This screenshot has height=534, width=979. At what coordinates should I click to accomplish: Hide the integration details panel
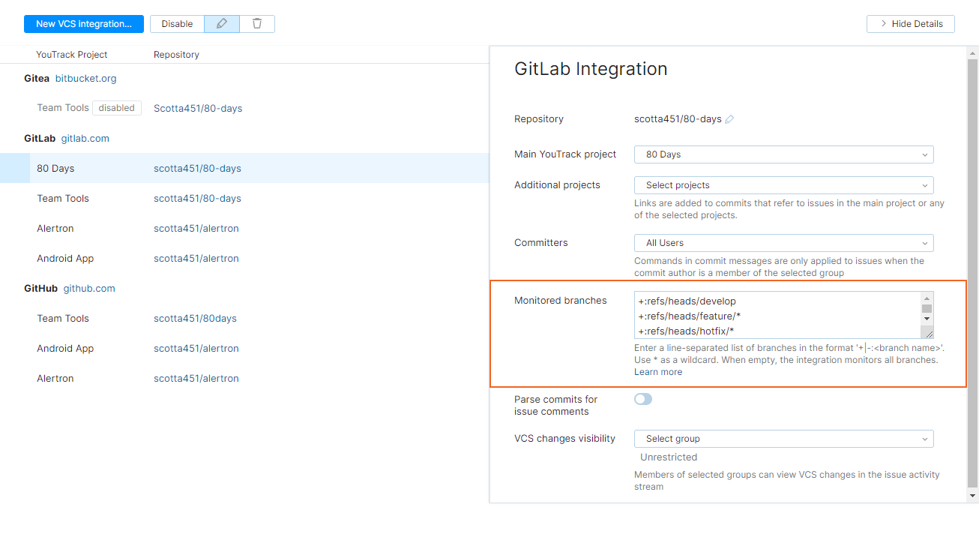(910, 23)
